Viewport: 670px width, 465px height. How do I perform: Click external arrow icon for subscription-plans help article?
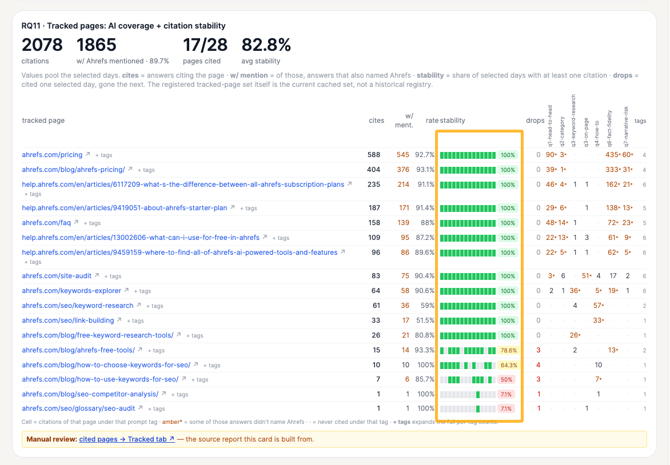tap(349, 184)
